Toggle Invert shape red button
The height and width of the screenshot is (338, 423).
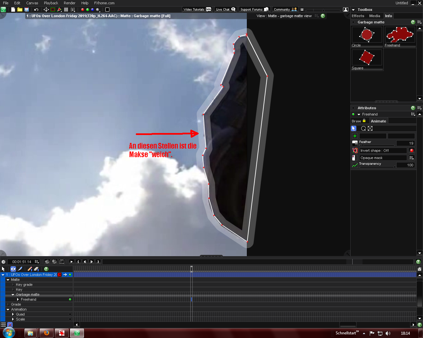click(x=411, y=151)
